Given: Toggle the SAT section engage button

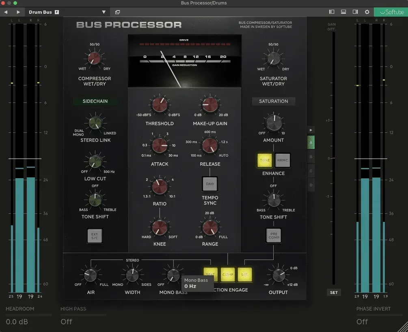Looking at the screenshot, I should tap(244, 275).
